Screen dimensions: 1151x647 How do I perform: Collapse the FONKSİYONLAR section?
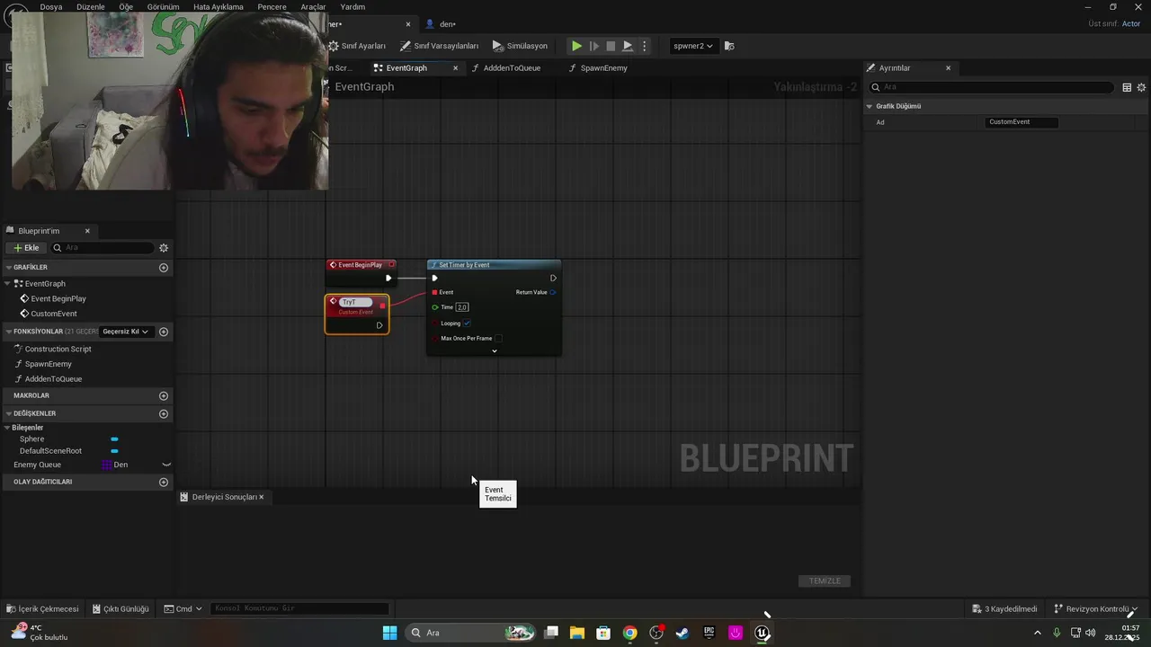(x=8, y=332)
